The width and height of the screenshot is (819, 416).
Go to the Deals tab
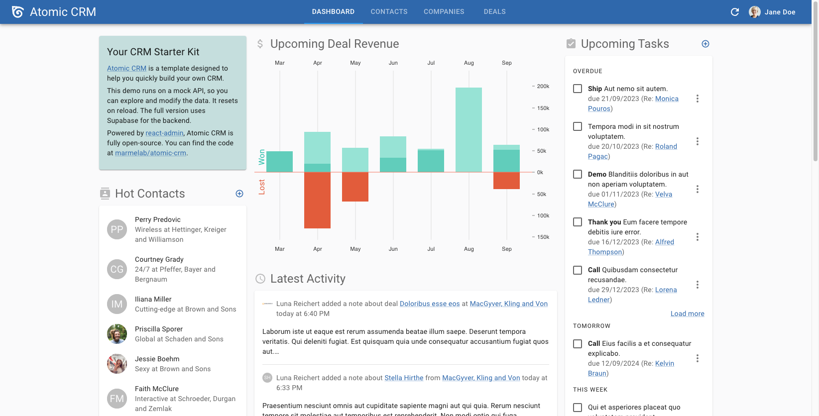(x=494, y=12)
